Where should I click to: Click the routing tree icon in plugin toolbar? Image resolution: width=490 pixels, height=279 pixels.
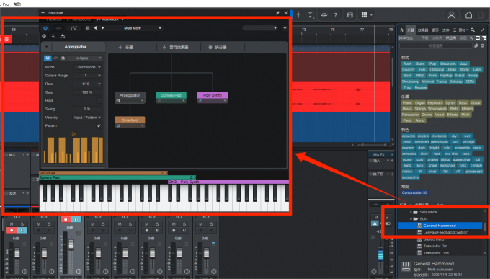pyautogui.click(x=63, y=36)
